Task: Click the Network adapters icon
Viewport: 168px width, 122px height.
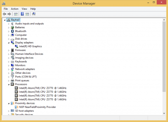Action: tap(12, 69)
